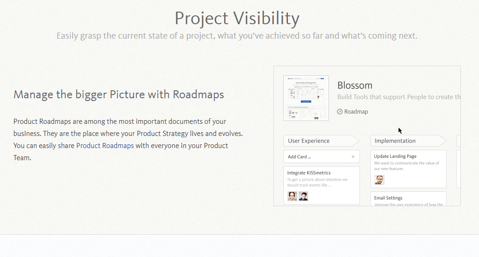Screen dimensions: 479x257
Task: Open the Email Settings card
Action: [x=408, y=199]
